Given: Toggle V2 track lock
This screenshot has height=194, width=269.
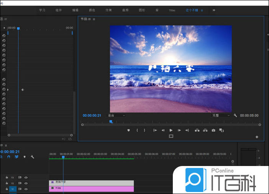Looking at the screenshot, I should tap(7, 183).
